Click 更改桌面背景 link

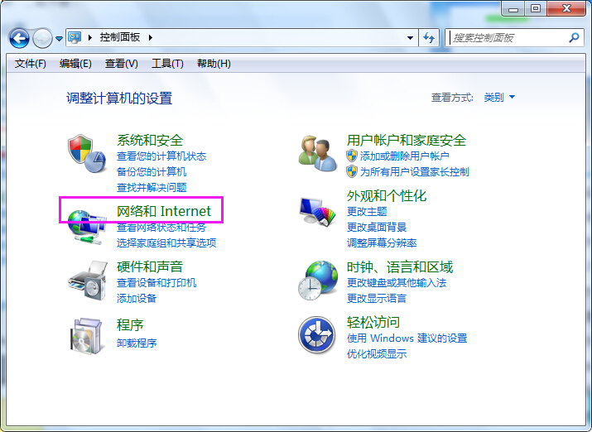pos(377,228)
